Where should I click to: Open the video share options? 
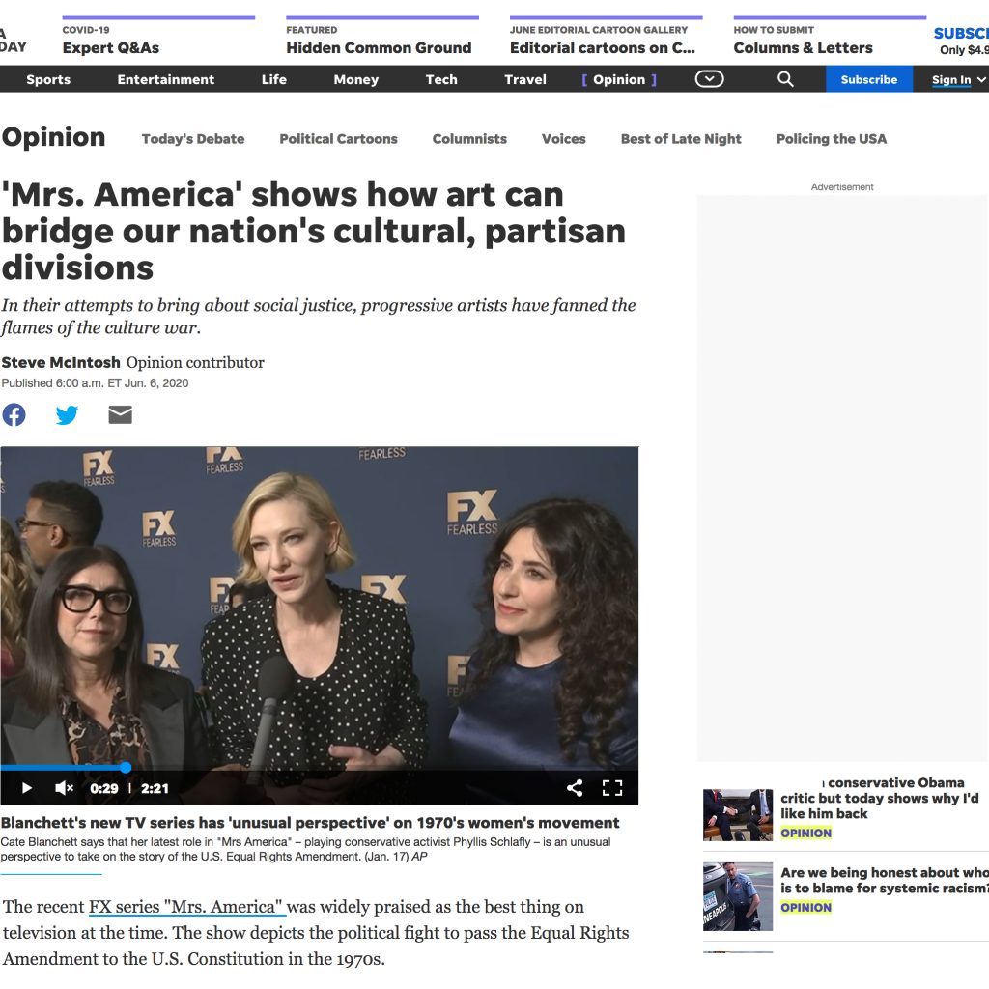tap(575, 788)
